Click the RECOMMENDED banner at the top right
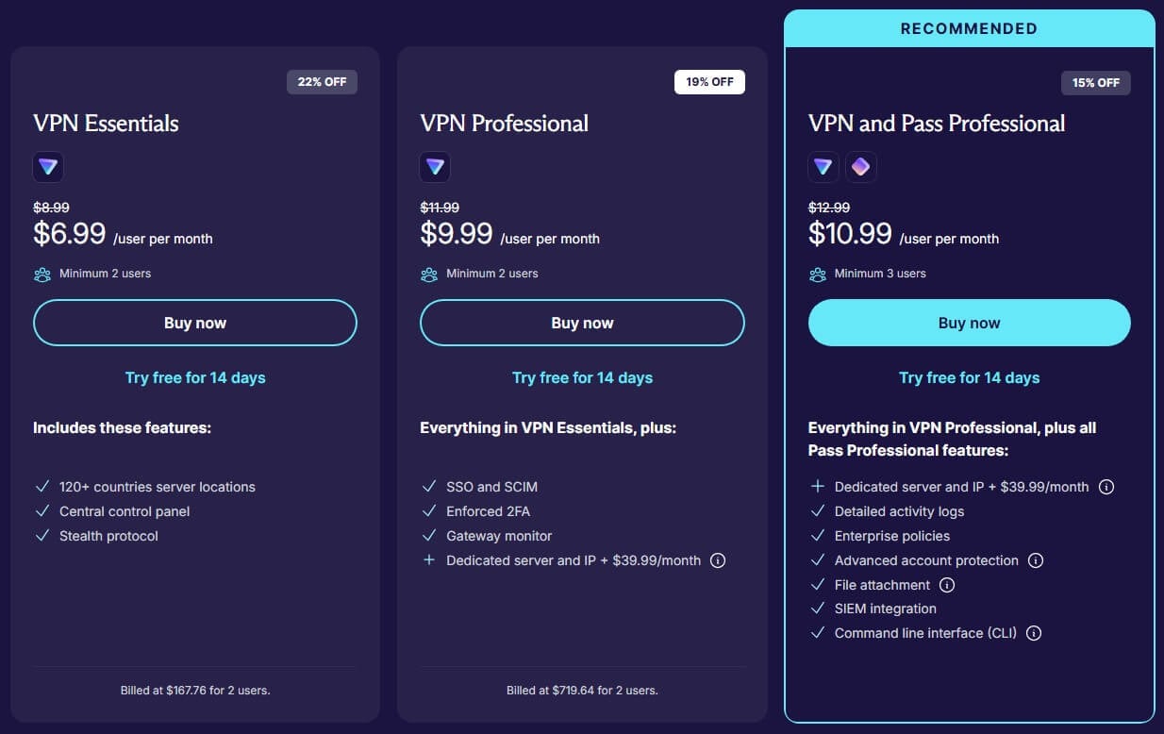Viewport: 1164px width, 734px height. pos(969,28)
